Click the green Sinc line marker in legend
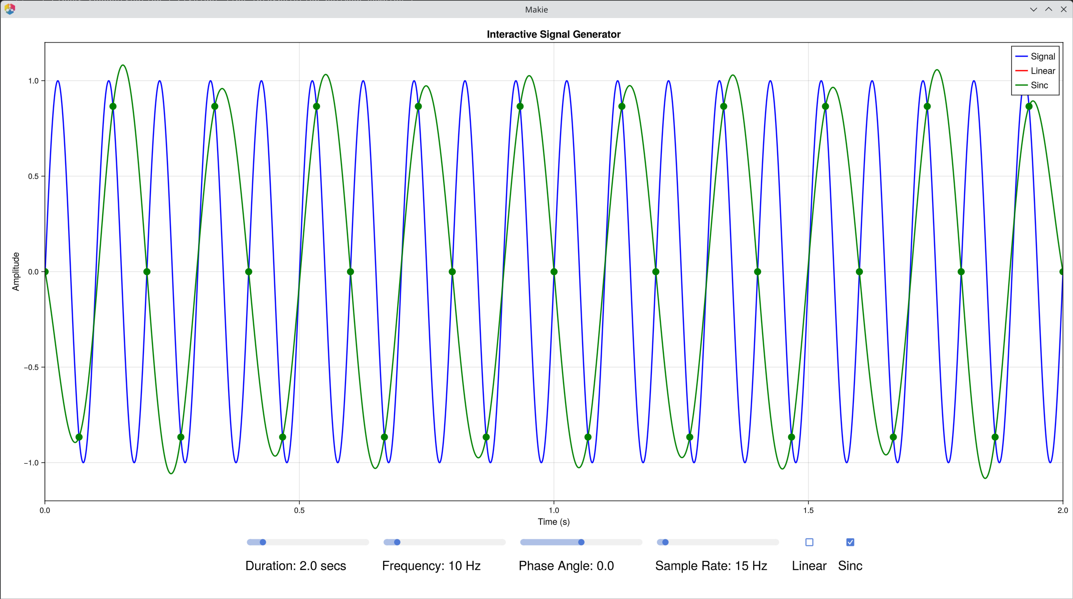This screenshot has width=1073, height=599. coord(1021,85)
